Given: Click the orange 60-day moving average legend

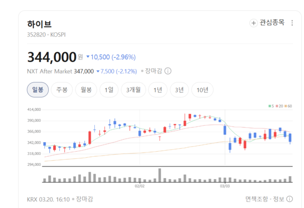Looking at the screenshot, I should pyautogui.click(x=289, y=106).
